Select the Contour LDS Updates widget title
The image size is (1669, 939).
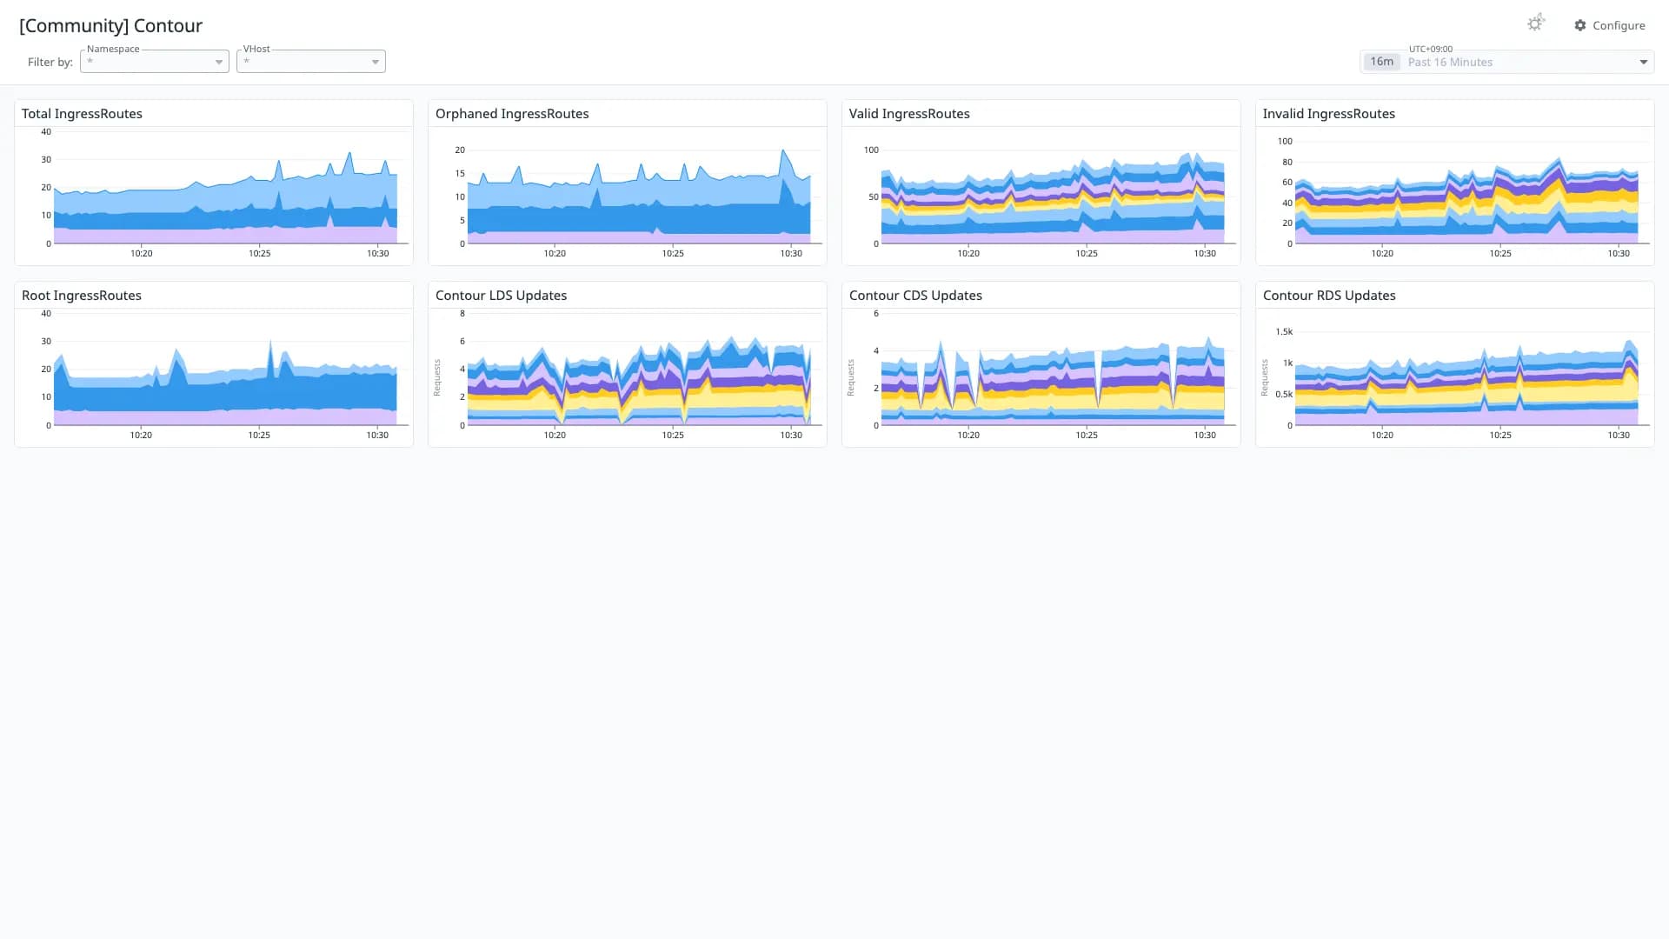501,296
